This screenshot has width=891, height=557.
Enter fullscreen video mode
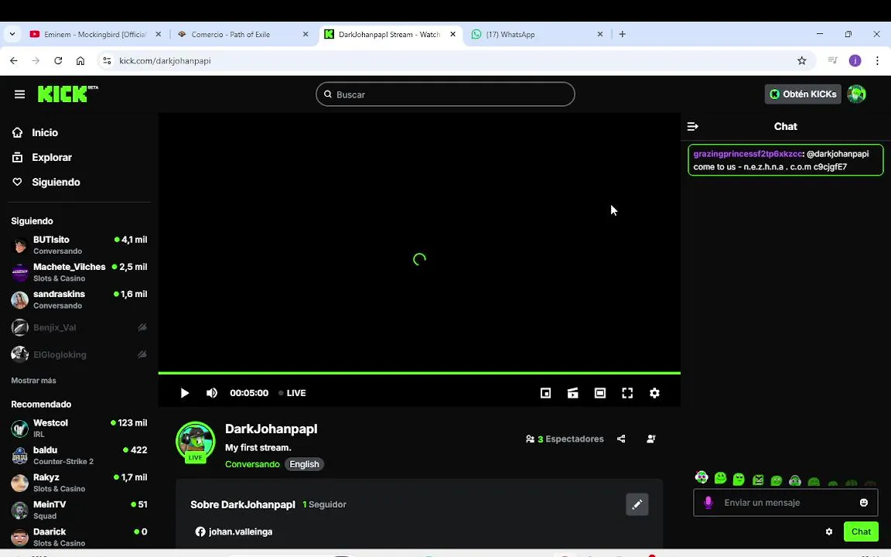627,393
